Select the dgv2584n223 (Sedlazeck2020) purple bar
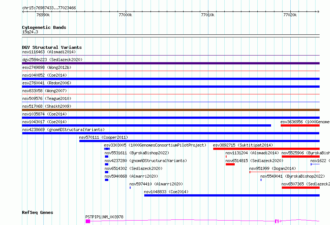This screenshot has height=225, width=330. pyautogui.click(x=171, y=63)
